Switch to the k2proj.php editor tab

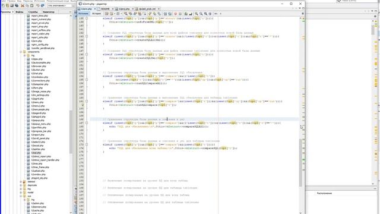(x=124, y=9)
